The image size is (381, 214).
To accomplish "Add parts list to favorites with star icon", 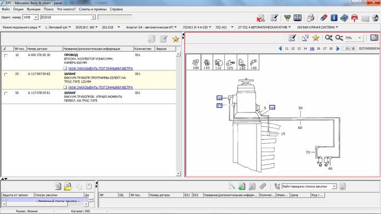I will (x=176, y=39).
